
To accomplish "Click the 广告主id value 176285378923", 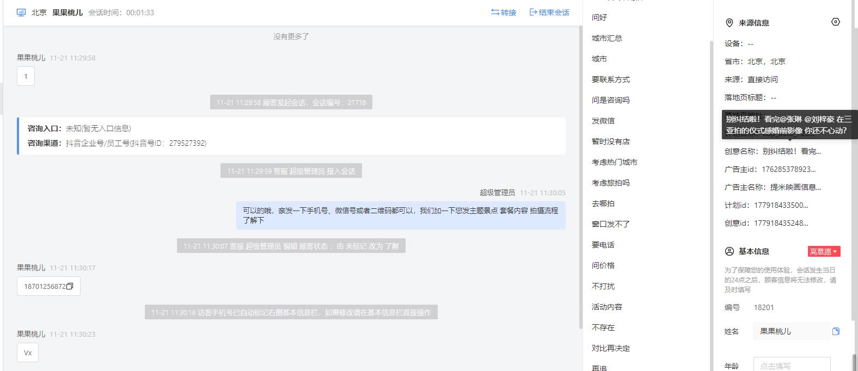I will tap(789, 169).
